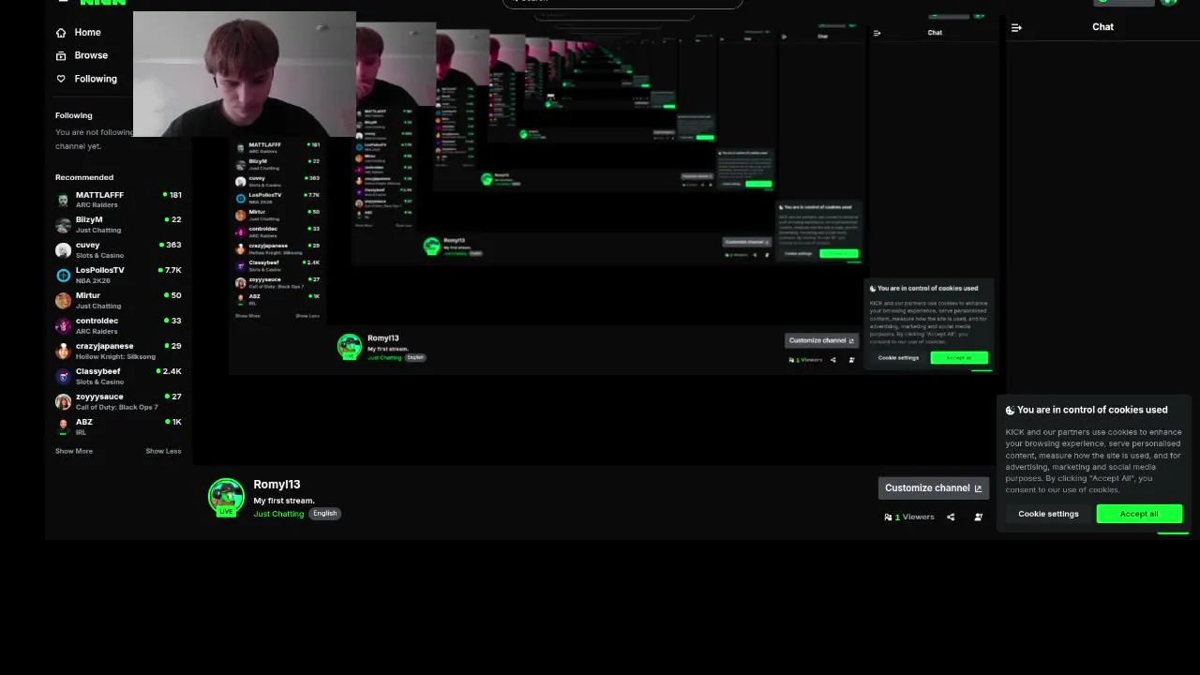Click the cookie icon in consent popup
Screen dimensions: 1200x675
click(1011, 411)
